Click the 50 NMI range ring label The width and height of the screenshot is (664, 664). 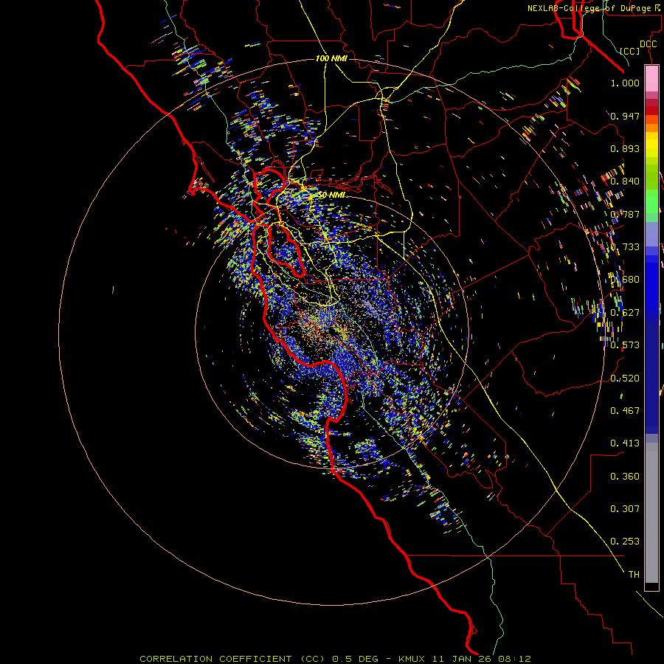point(331,195)
